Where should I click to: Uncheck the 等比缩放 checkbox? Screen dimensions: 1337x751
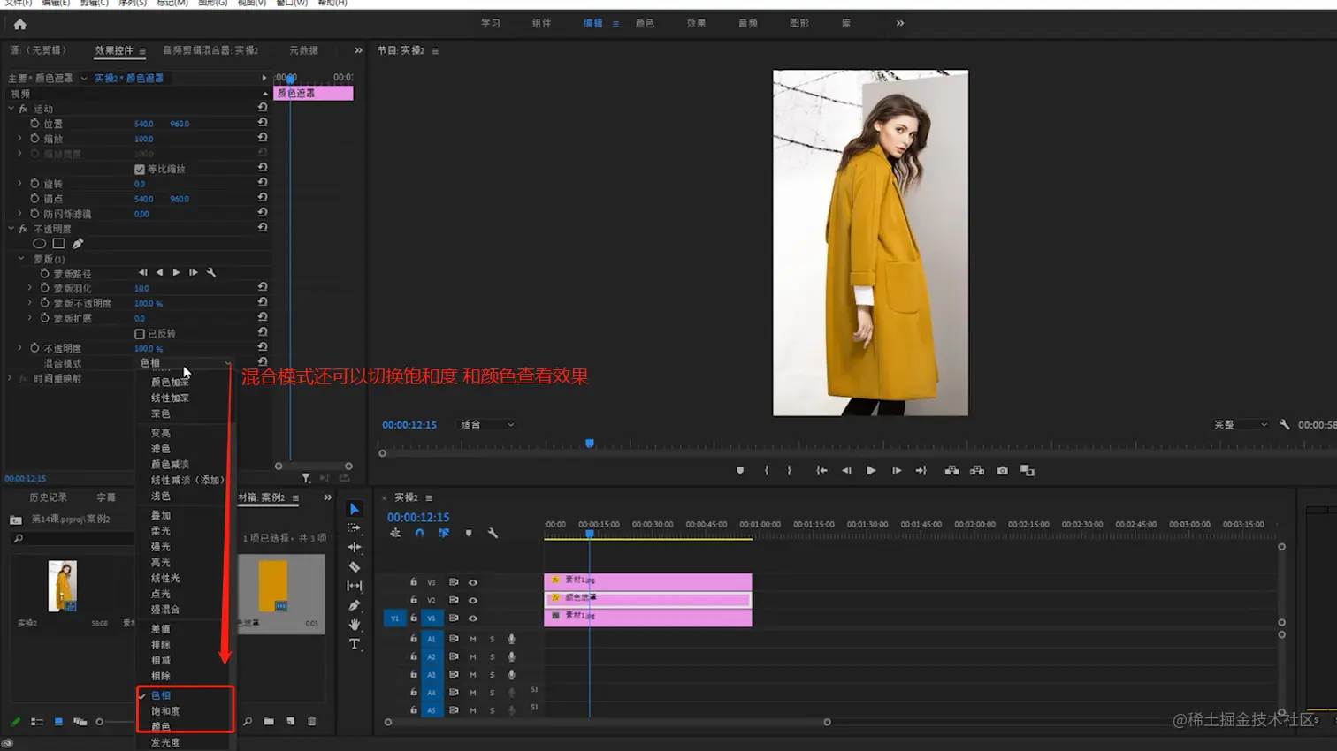click(x=140, y=169)
